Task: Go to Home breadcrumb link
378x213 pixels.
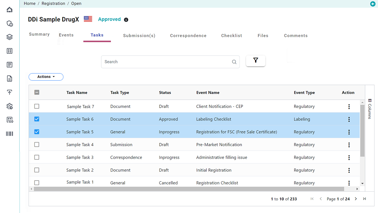Action: tap(30, 4)
